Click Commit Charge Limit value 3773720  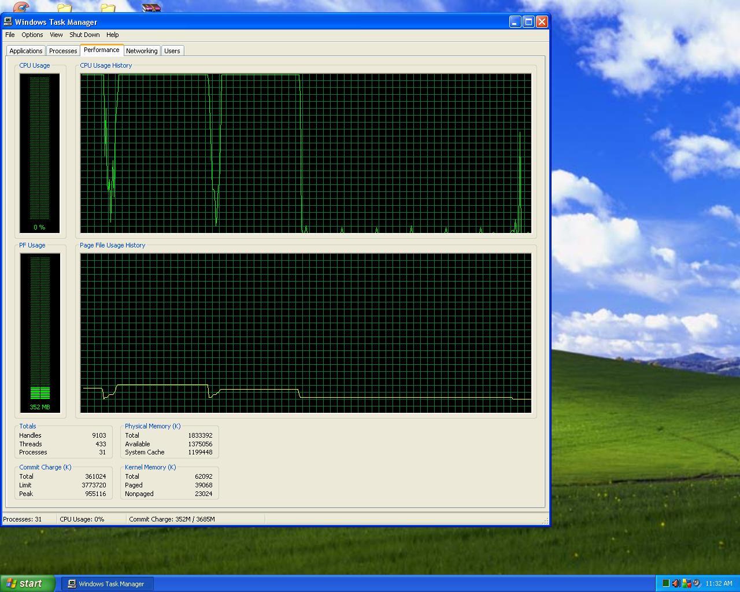(94, 485)
